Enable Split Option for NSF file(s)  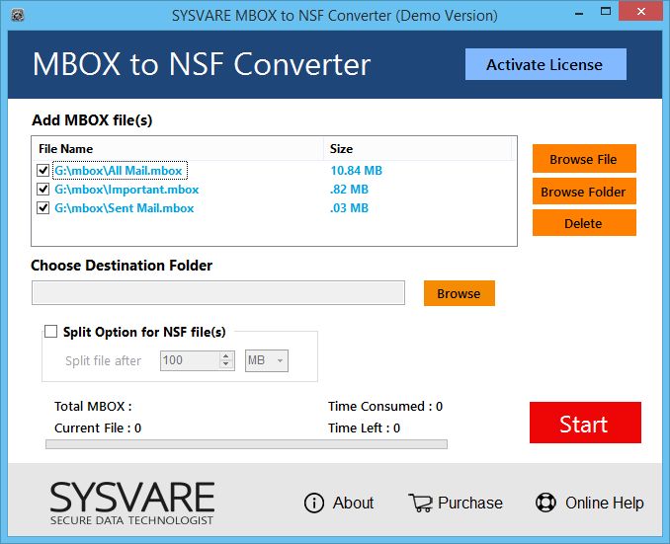[51, 333]
